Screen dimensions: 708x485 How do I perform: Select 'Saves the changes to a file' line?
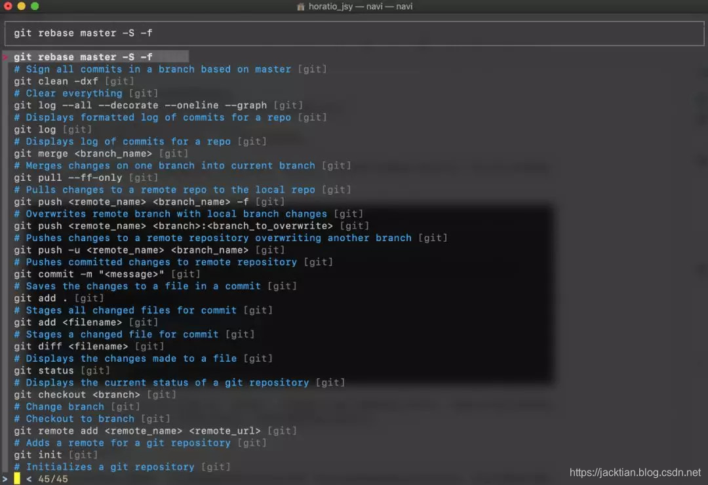tap(155, 286)
